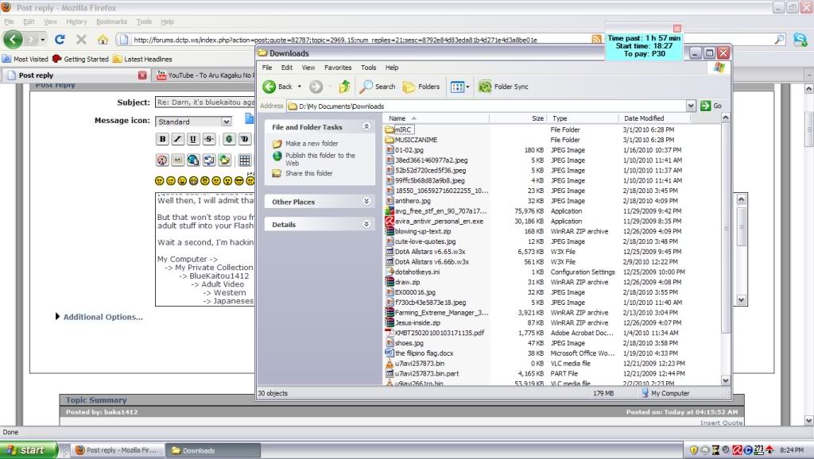
Task: Insert Flash using the pinwheel editor icon
Action: pyautogui.click(x=162, y=160)
